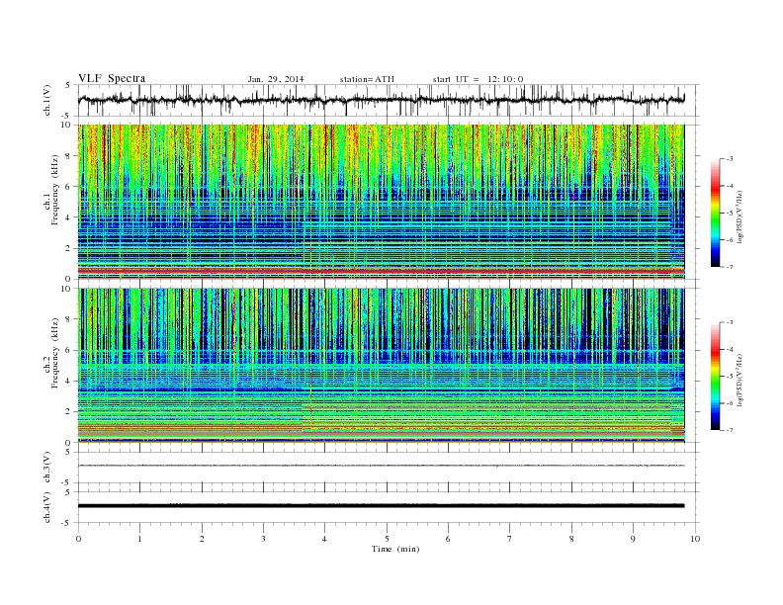Click the ch.3 voltage trace line
The height and width of the screenshot is (605, 783).
click(381, 466)
